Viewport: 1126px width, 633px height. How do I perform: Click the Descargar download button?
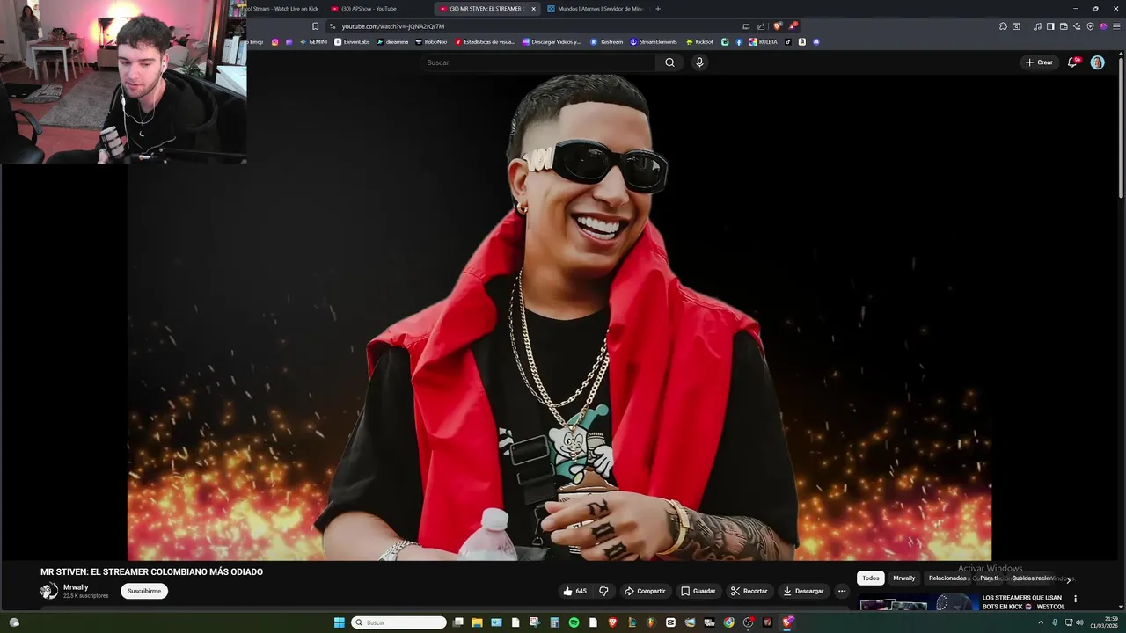pos(803,591)
